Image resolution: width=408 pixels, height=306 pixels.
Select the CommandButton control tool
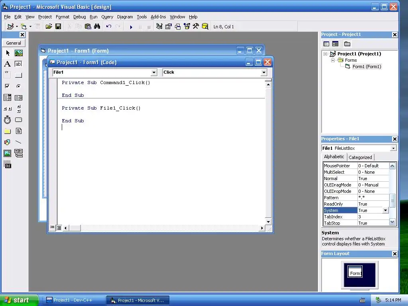click(18, 75)
